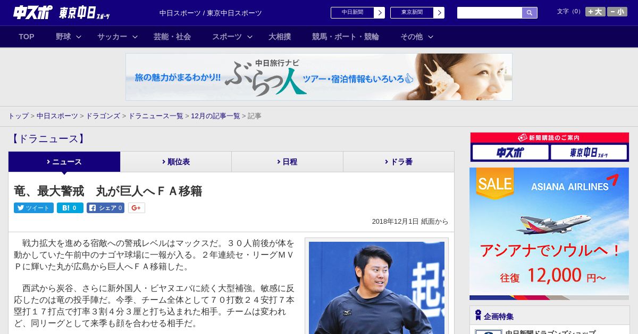
Task: Follow the ドラゴンズ breadcrumb link
Action: coord(103,116)
